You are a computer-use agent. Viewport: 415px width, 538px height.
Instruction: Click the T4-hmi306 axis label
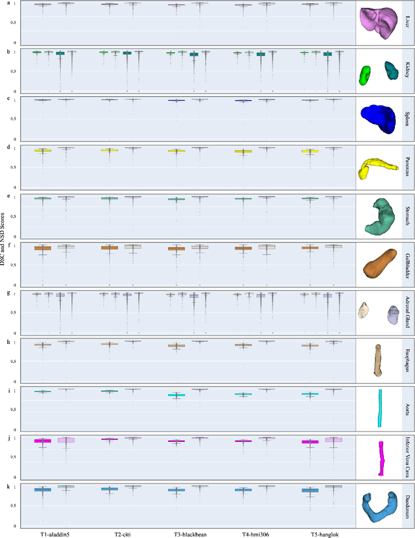243,533
